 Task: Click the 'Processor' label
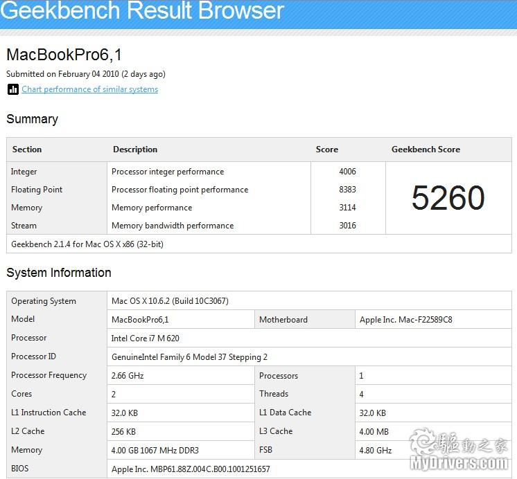pos(28,338)
